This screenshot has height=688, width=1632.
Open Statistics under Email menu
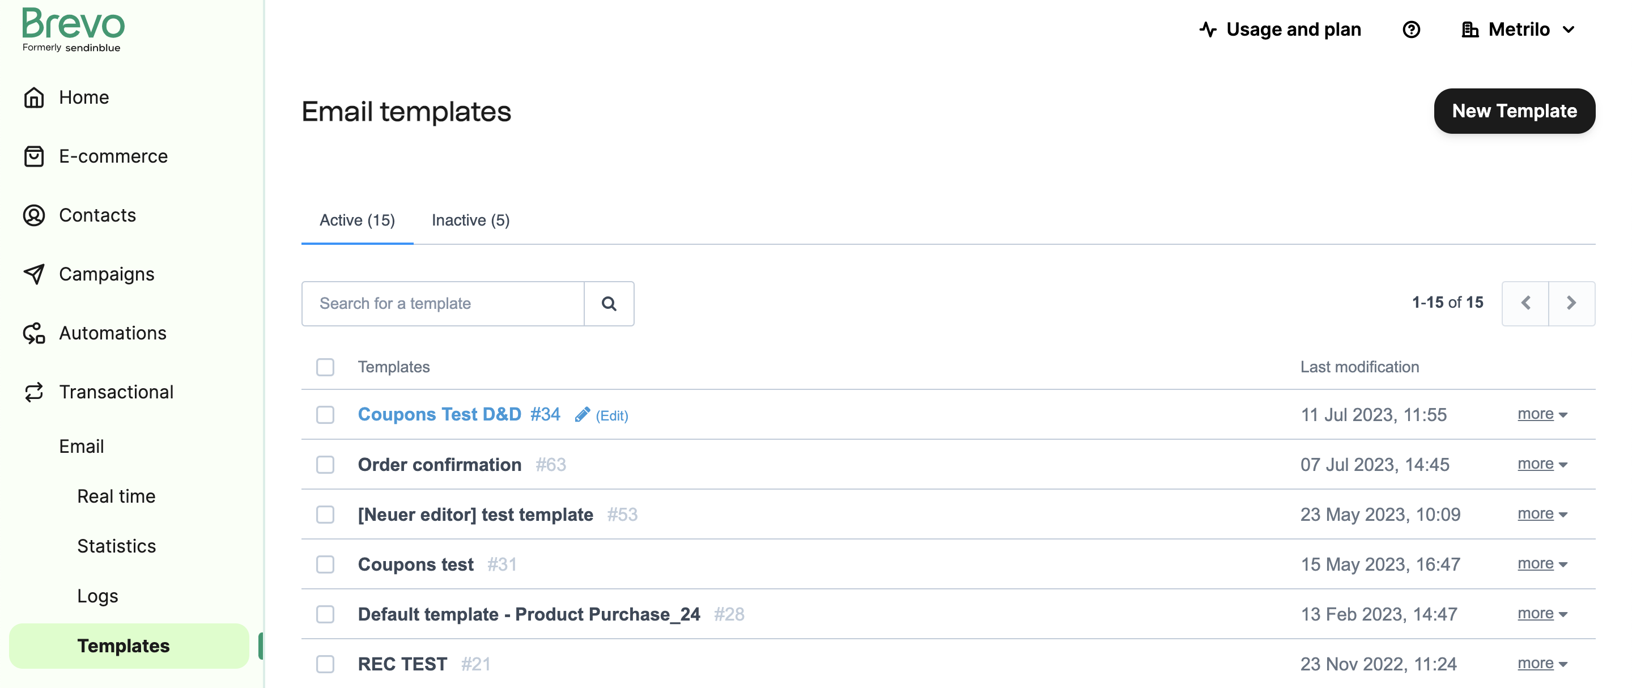[x=117, y=546]
